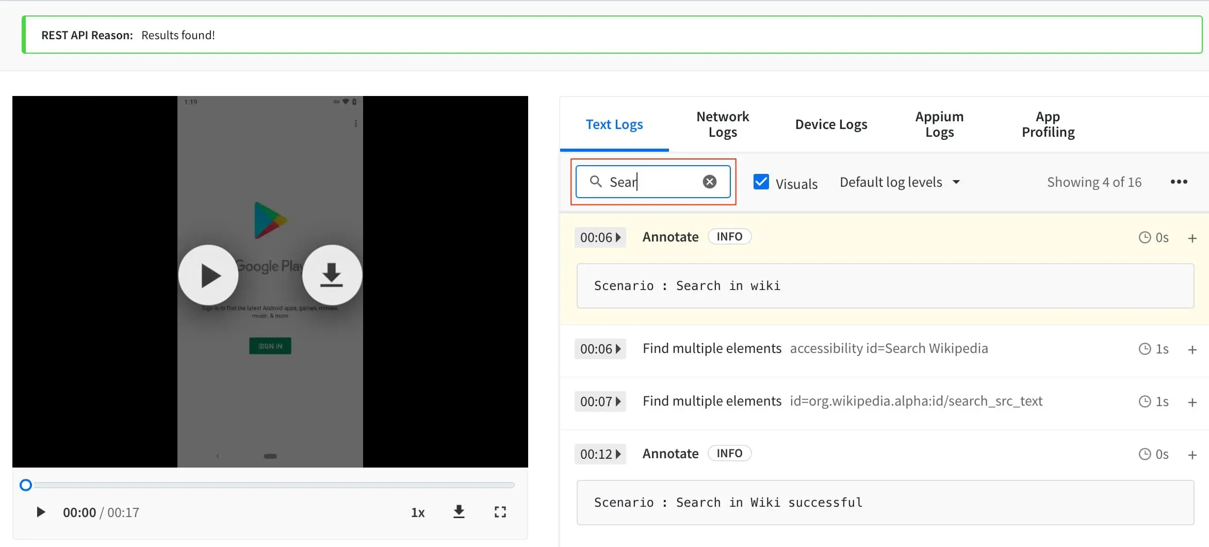Uncheck the Visuals checkbox

pos(761,182)
